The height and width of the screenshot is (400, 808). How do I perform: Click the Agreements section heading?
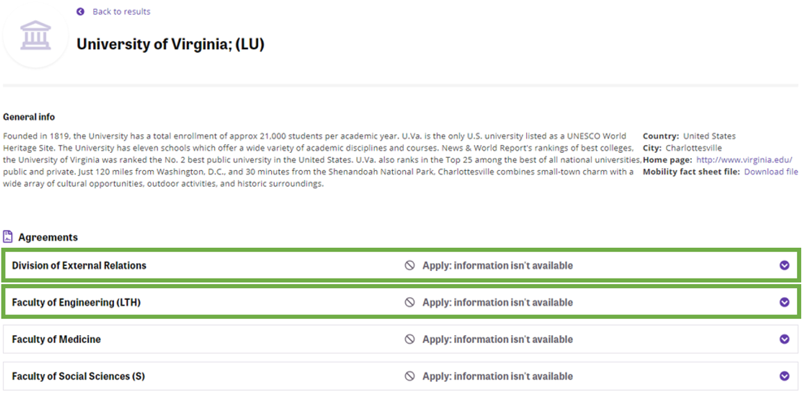point(48,237)
